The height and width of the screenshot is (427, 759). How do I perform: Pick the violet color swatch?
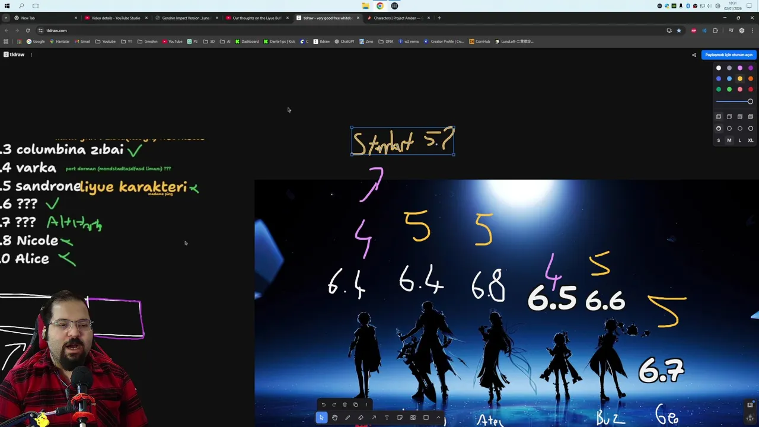(x=751, y=68)
